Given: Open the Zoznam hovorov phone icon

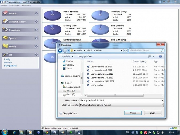Looking at the screenshot, I should (x=5, y=21).
